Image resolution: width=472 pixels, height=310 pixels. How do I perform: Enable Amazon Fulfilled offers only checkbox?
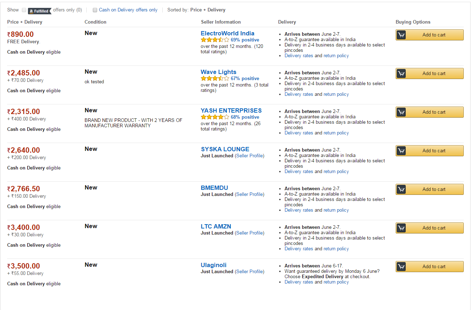click(24, 10)
